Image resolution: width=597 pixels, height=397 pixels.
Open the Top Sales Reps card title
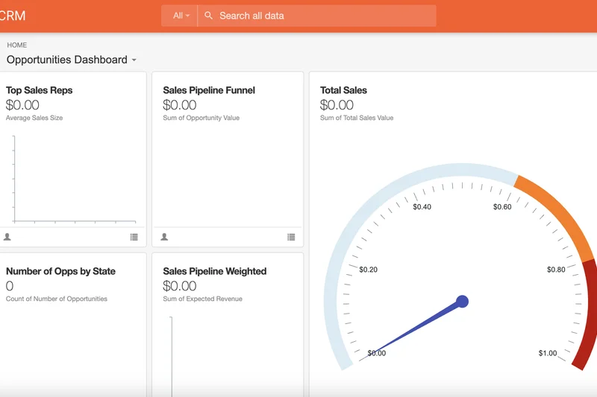tap(40, 90)
